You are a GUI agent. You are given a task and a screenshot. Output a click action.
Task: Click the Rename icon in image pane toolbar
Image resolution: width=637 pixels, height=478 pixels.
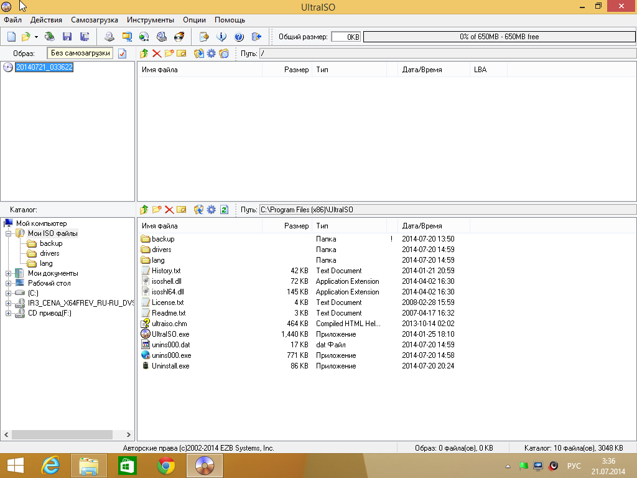[x=182, y=54]
